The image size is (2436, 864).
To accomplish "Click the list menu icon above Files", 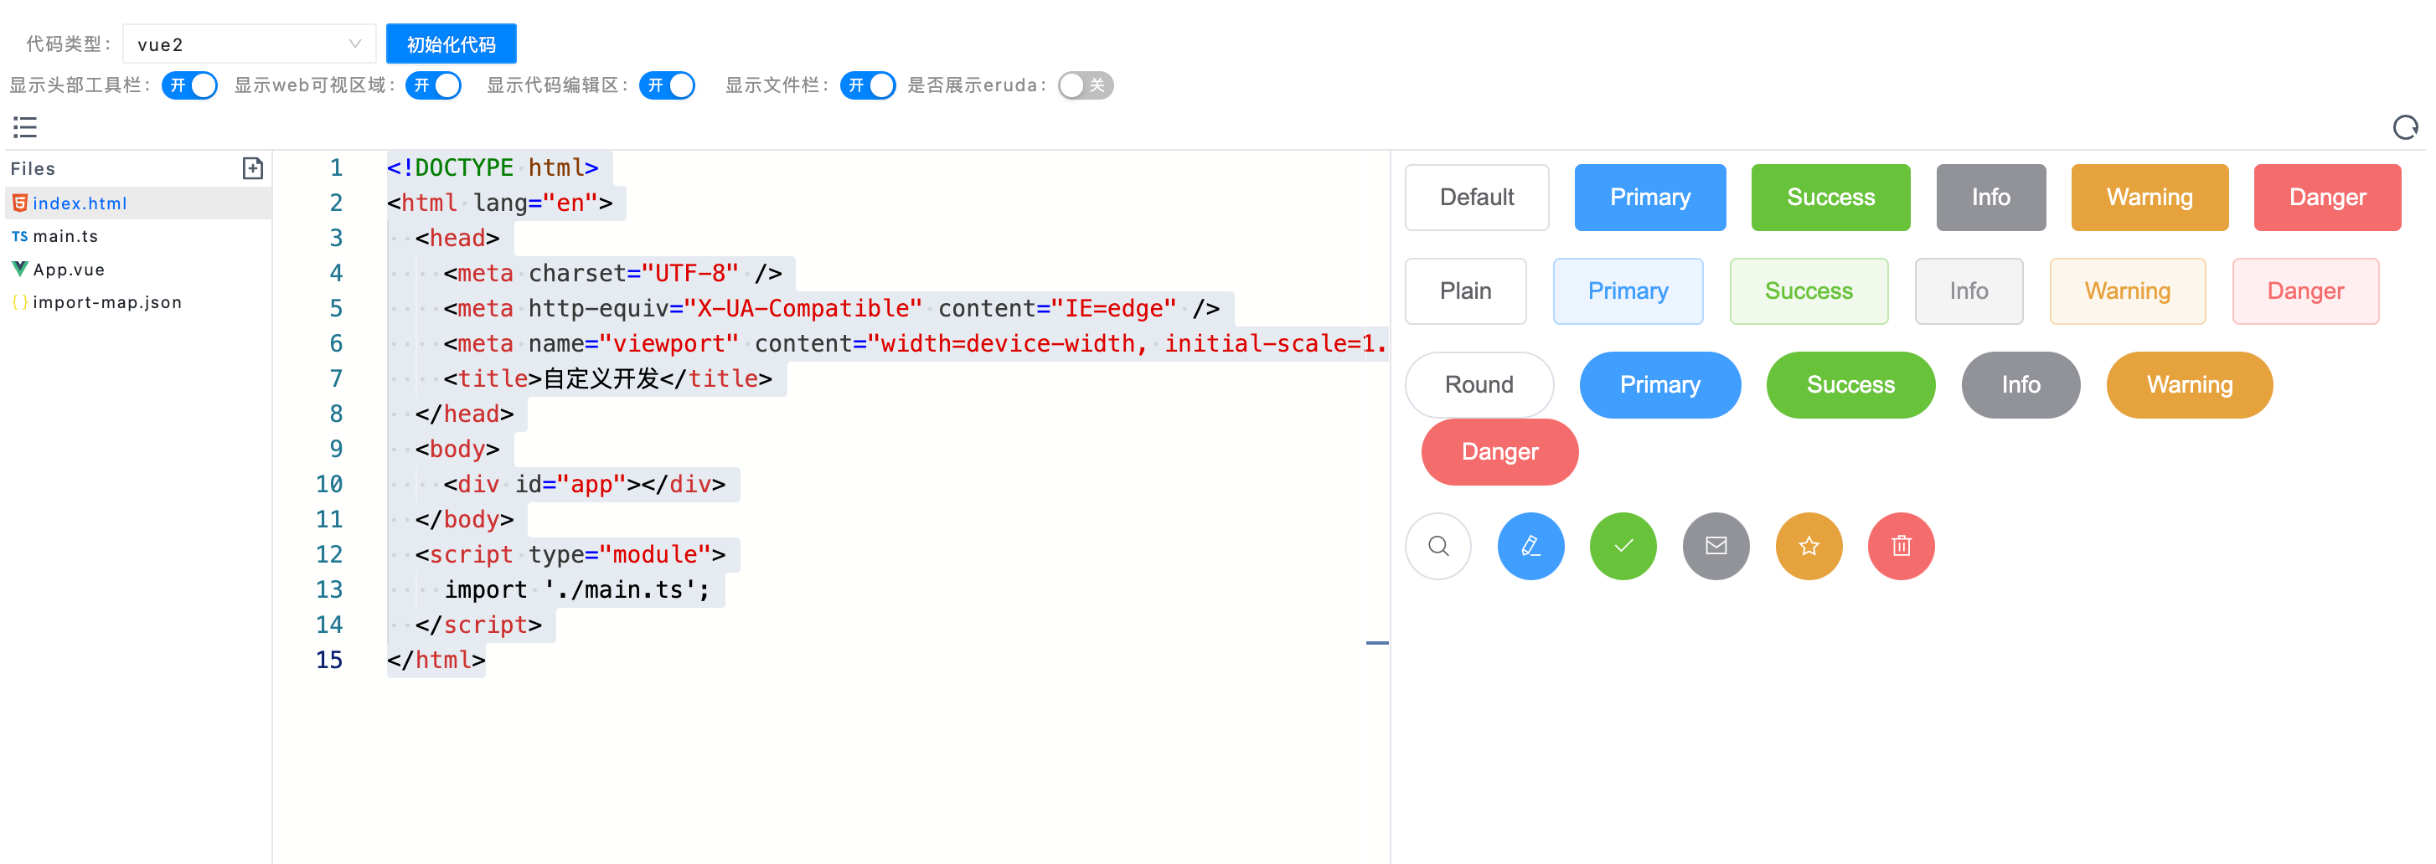I will 25,126.
